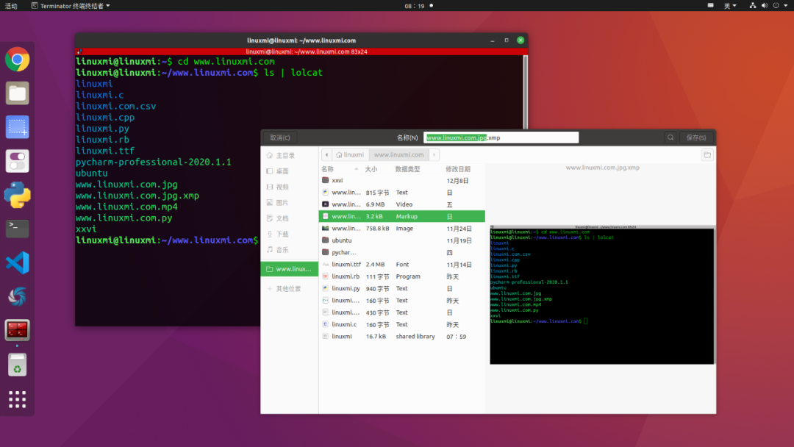Launch Visual Studio Code from dock
The image size is (794, 447).
point(17,262)
